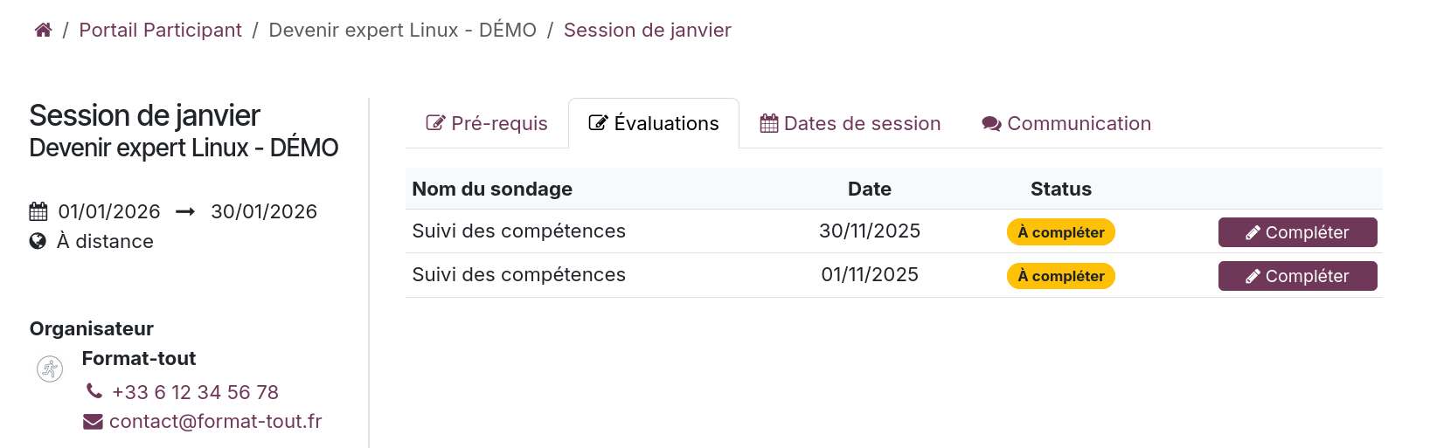Call the +33 6 12 34 56 78 link
Screen dimensions: 1430x448
click(195, 392)
